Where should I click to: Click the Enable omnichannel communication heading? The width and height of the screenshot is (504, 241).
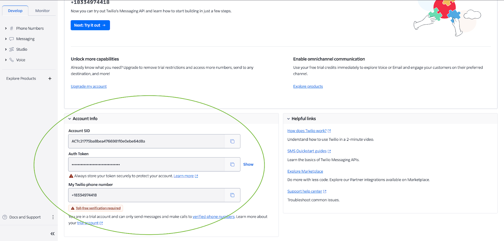point(329,59)
